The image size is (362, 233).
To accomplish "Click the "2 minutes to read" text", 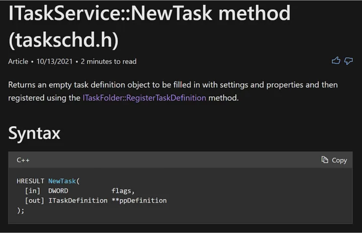I will [x=109, y=61].
